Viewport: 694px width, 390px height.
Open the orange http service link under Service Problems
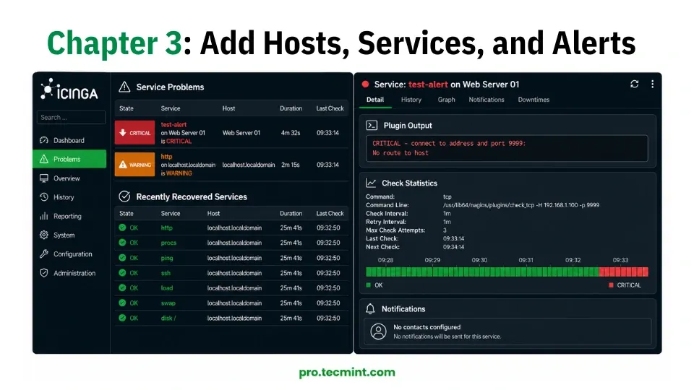(166, 157)
